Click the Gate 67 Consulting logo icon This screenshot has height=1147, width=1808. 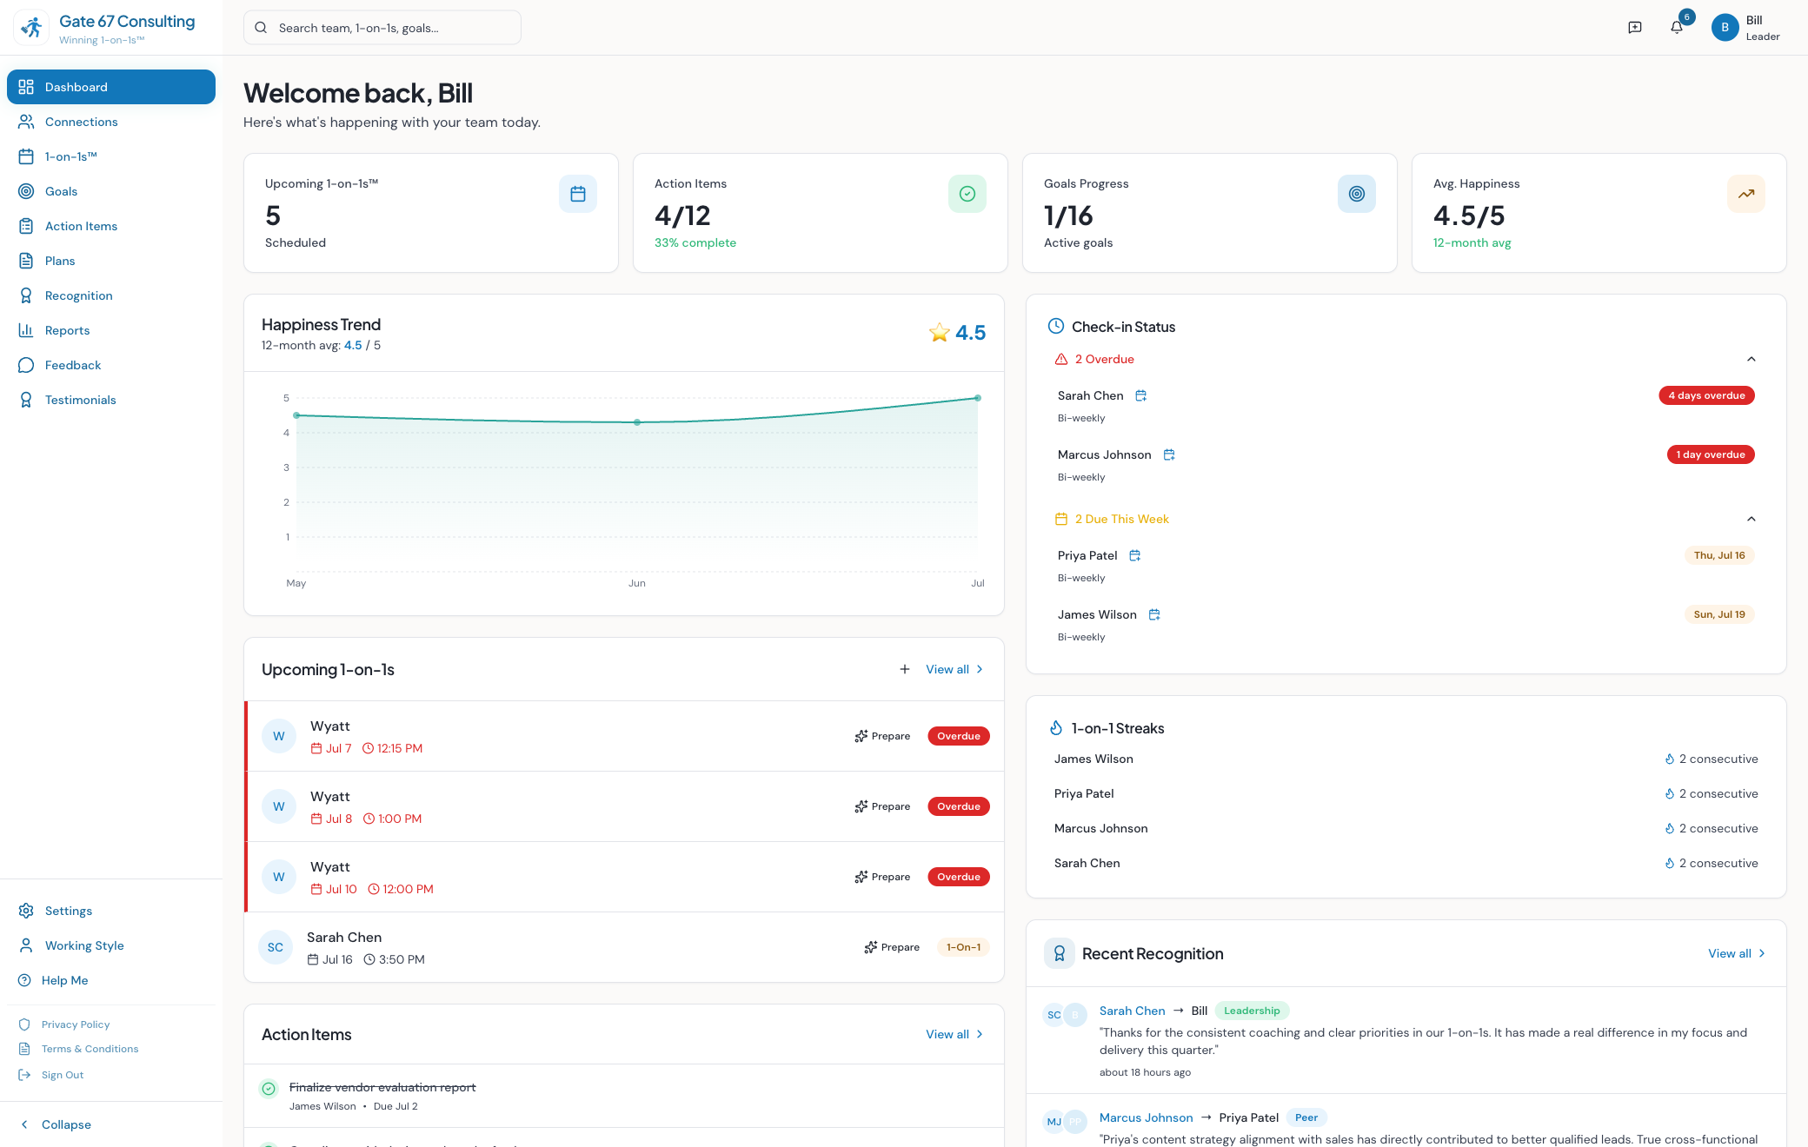[x=31, y=28]
